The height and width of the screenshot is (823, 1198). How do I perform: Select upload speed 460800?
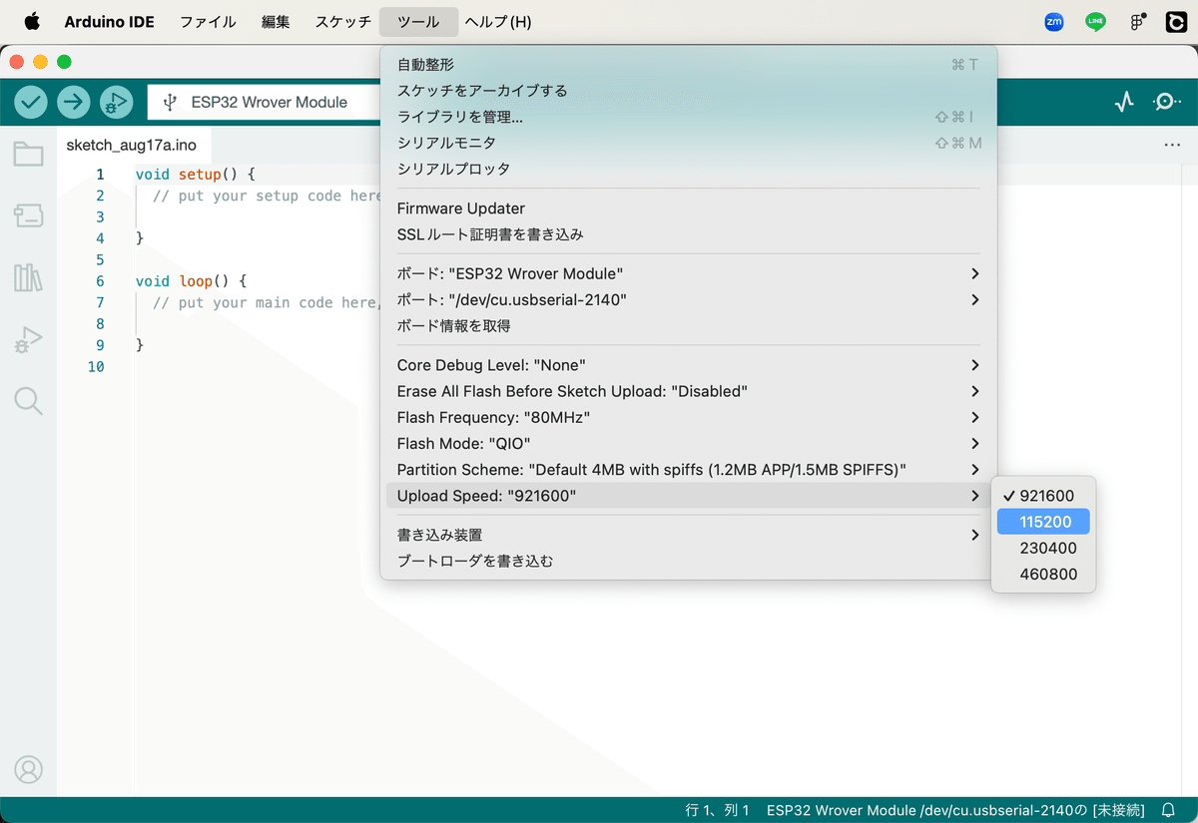coord(1043,574)
